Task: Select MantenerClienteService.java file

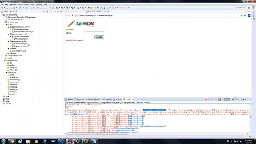Action: (24, 32)
